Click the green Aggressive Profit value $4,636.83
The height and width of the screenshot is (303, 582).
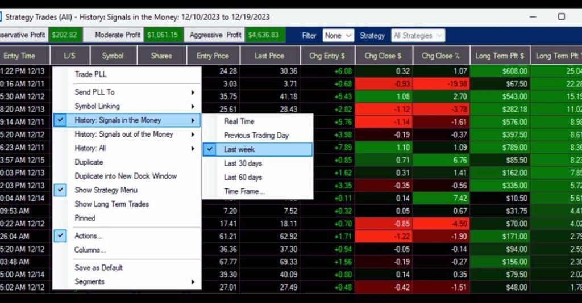click(263, 35)
